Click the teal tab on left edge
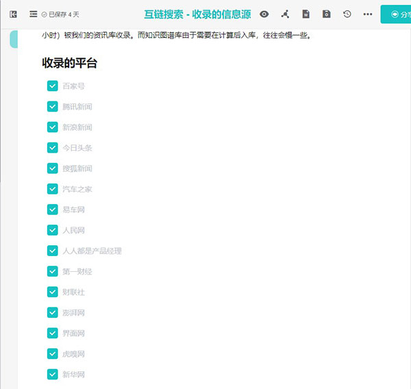 click(x=14, y=40)
